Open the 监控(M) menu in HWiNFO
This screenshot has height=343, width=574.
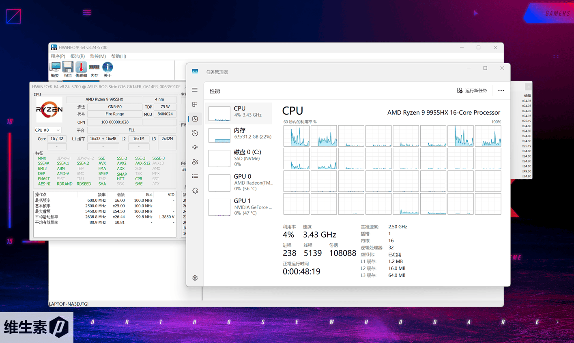point(98,56)
